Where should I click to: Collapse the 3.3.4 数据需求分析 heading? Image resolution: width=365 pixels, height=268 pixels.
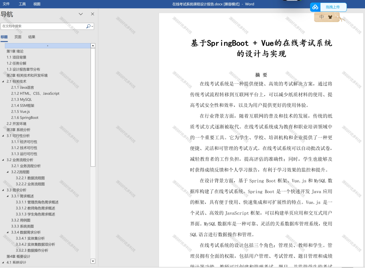[x=8, y=232]
